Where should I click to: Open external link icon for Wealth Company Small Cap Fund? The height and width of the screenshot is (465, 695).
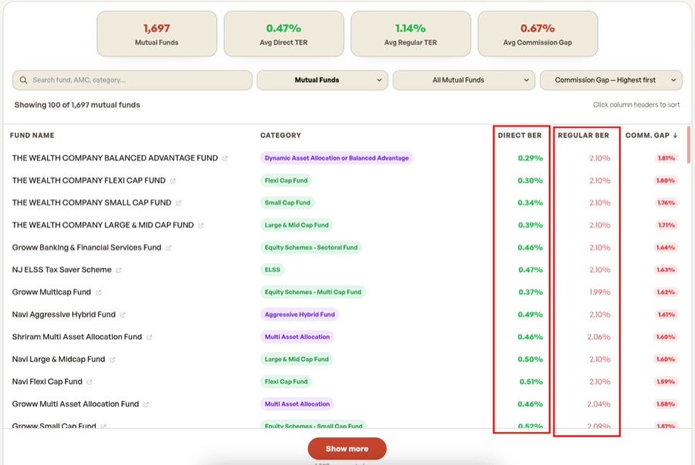tap(178, 203)
